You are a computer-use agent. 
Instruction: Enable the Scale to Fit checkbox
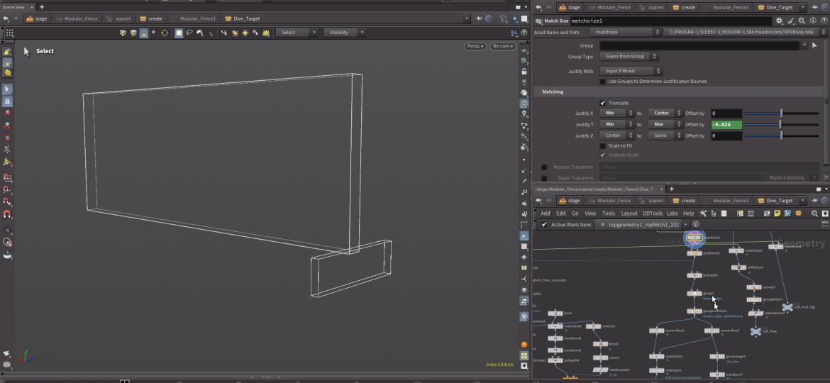pyautogui.click(x=603, y=146)
